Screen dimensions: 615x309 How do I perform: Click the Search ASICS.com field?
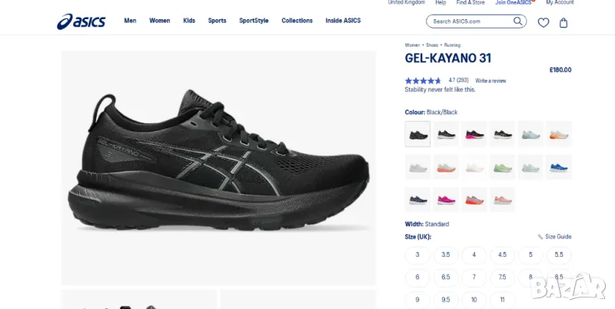coord(471,21)
